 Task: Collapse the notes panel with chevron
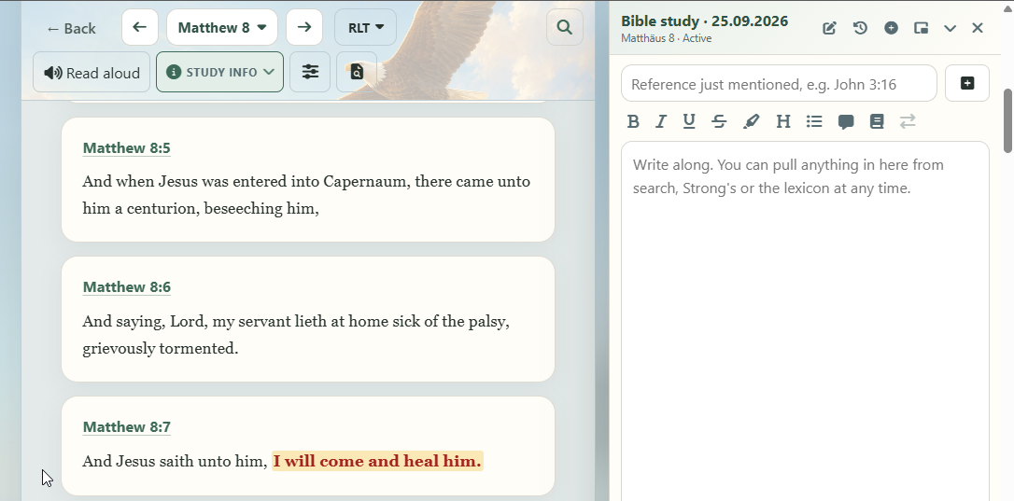click(950, 28)
